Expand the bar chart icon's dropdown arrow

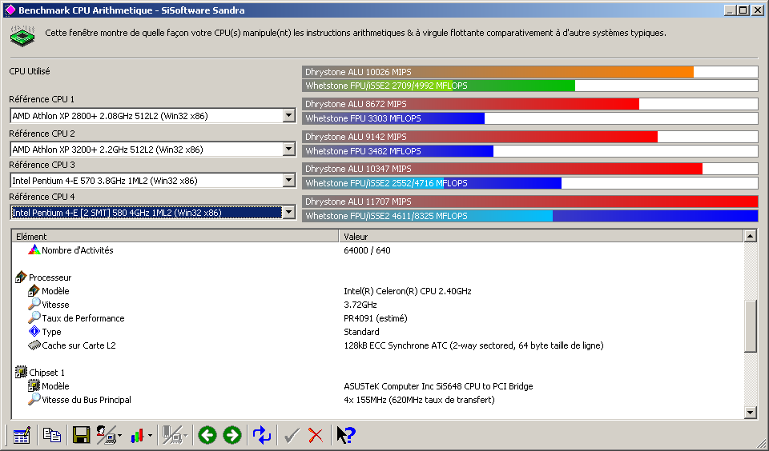150,435
